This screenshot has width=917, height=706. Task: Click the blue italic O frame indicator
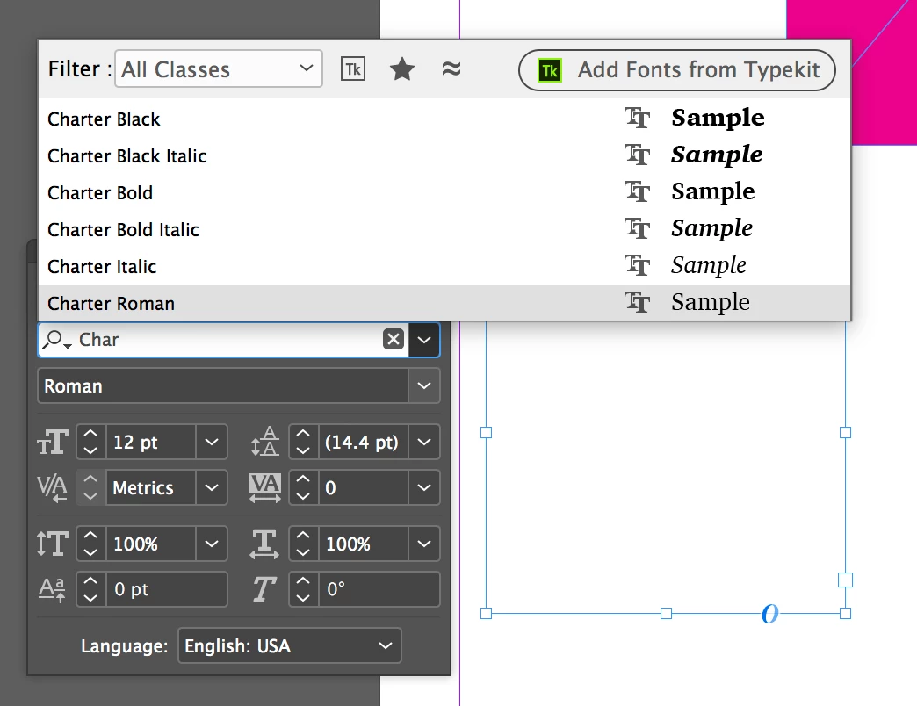point(770,614)
